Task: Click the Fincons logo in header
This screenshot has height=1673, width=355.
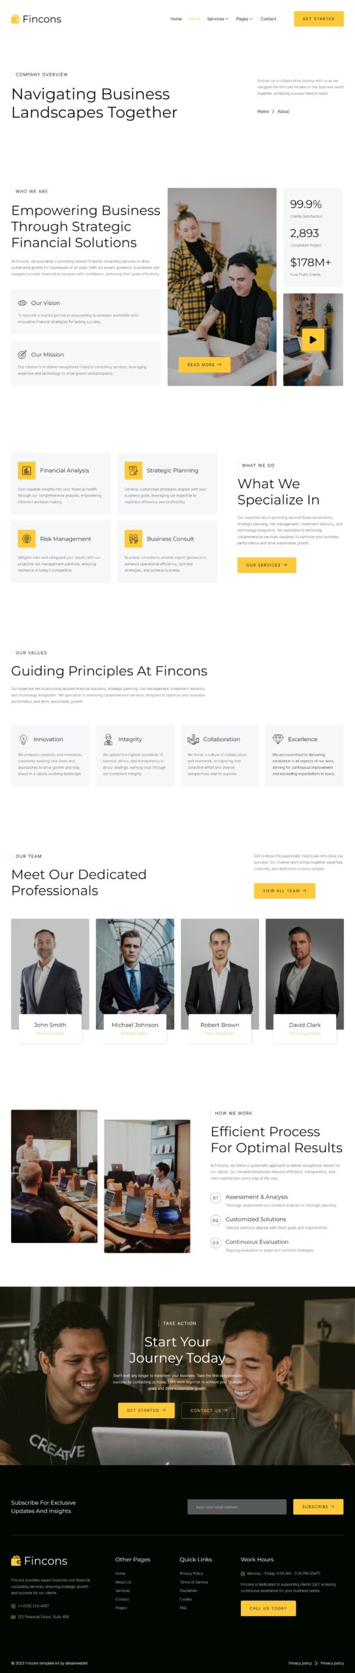Action: (x=36, y=19)
